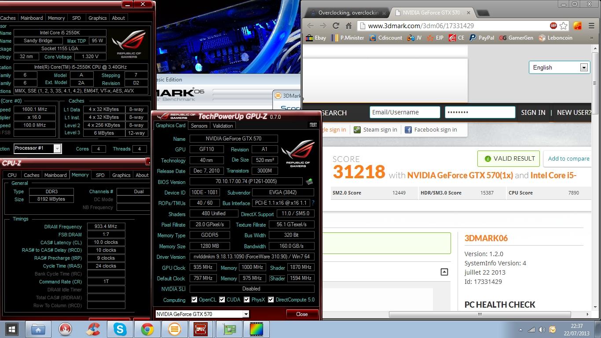Click the Bus Interface question mark help

tap(313, 203)
